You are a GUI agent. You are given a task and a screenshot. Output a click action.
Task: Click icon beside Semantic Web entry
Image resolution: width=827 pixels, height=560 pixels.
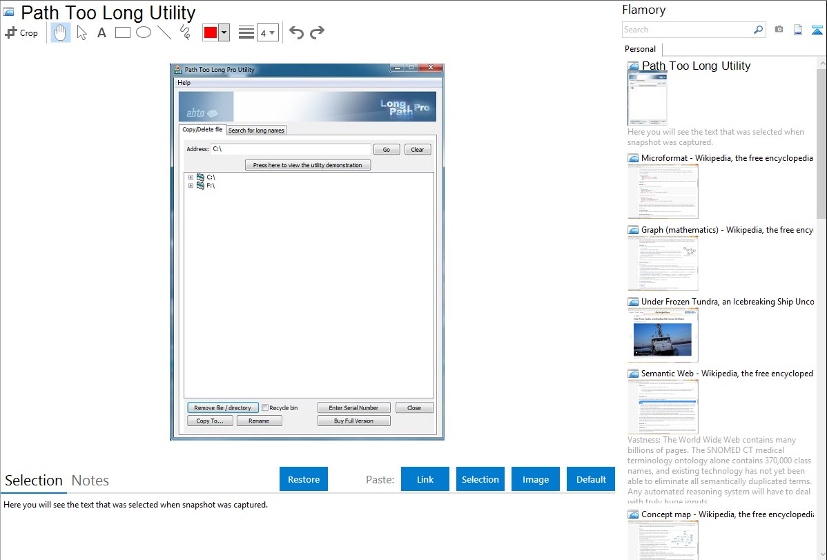pos(634,374)
